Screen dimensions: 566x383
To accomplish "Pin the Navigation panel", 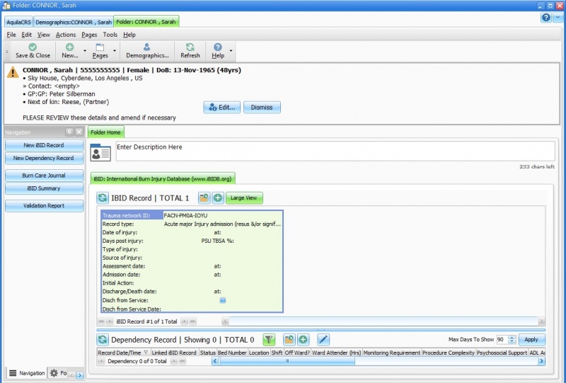I will [69, 132].
